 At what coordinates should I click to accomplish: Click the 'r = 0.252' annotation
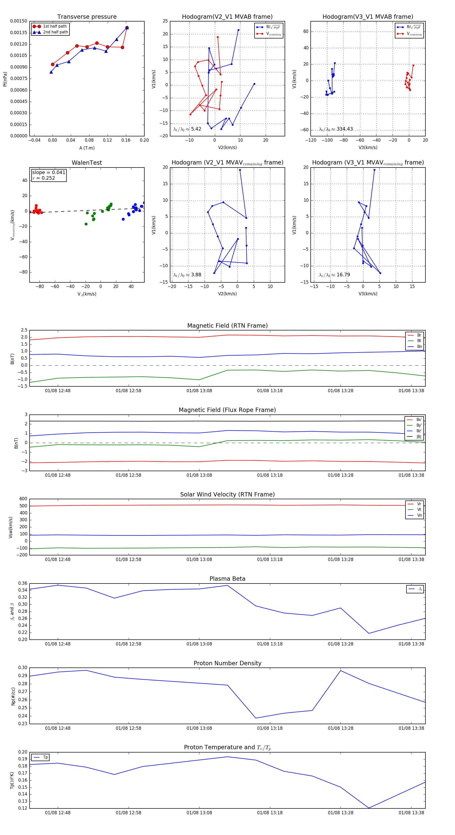coord(44,178)
